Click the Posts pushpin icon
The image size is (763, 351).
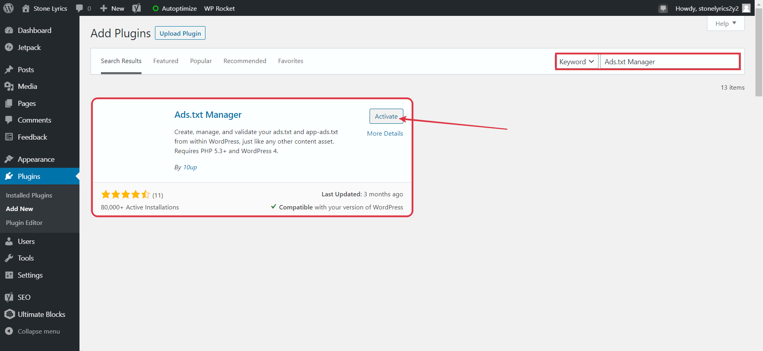(x=9, y=70)
